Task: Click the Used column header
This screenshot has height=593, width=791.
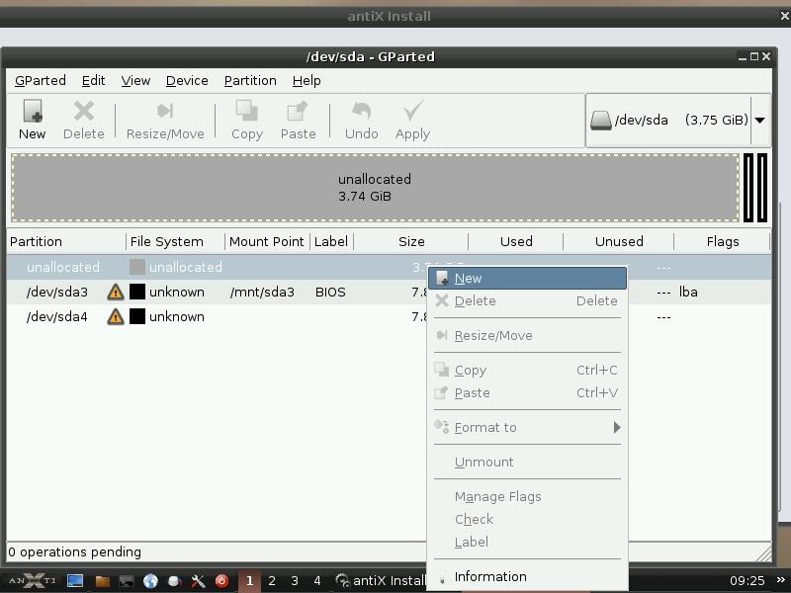Action: 516,241
